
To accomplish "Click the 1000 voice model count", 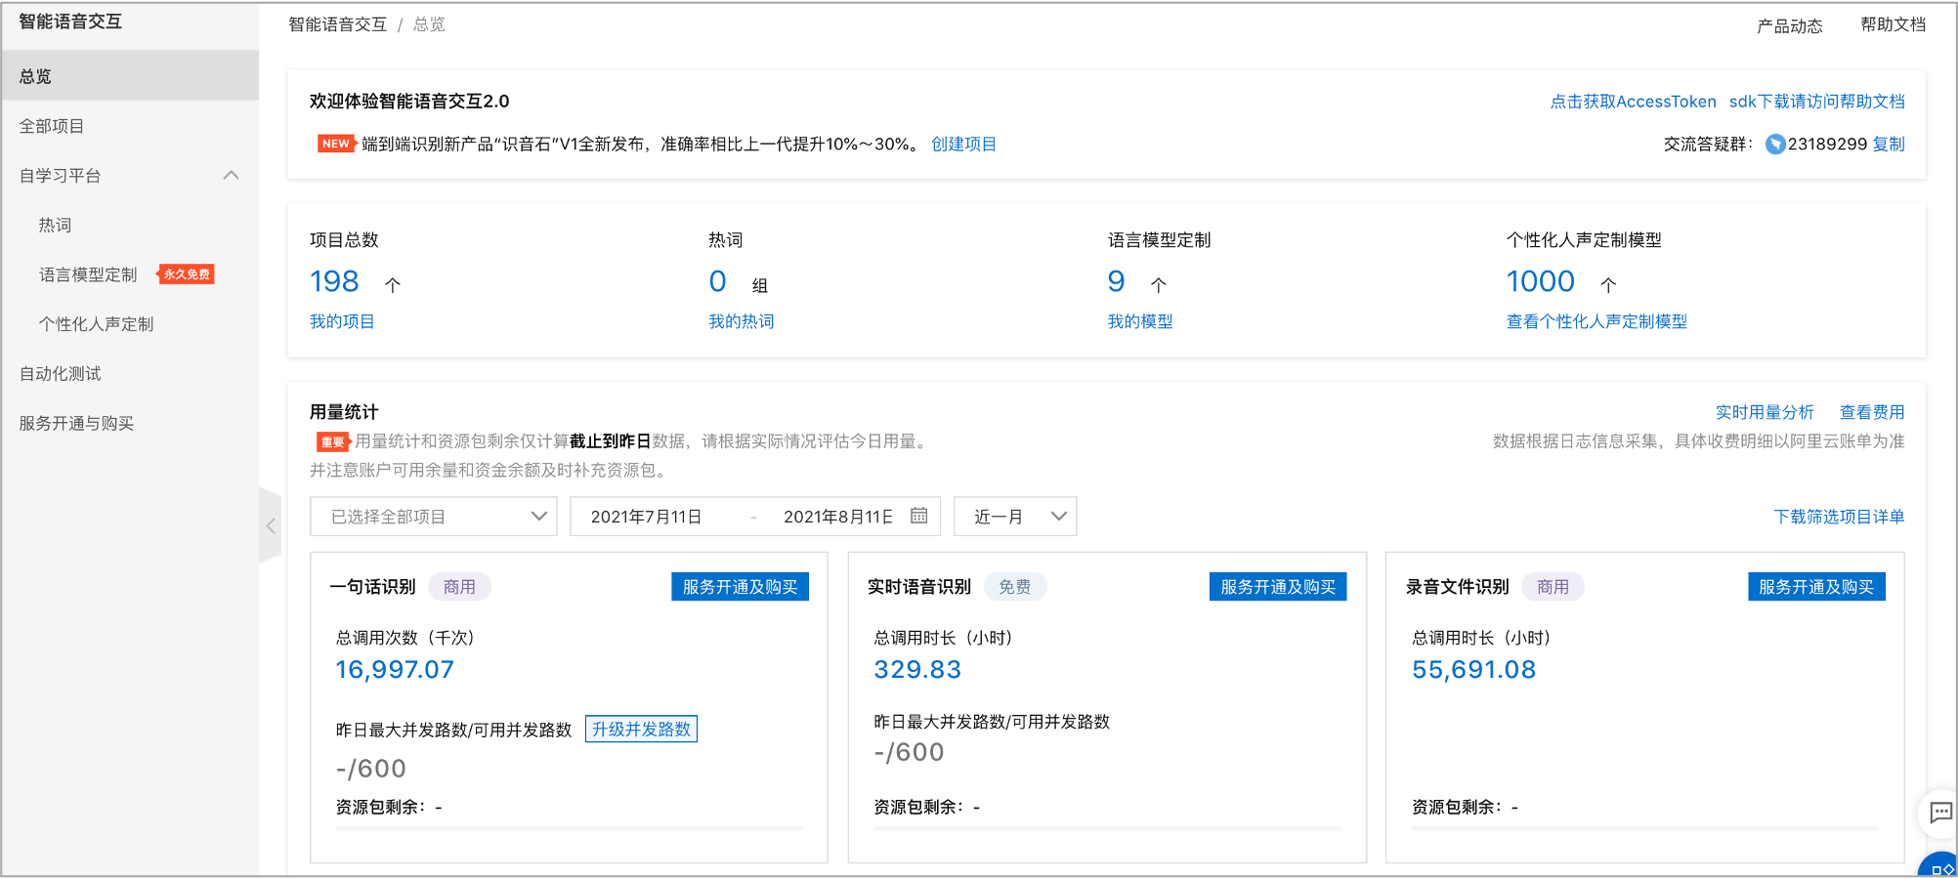I will click(1540, 281).
